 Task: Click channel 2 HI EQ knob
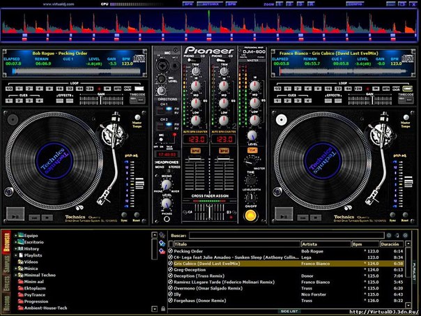point(224,86)
